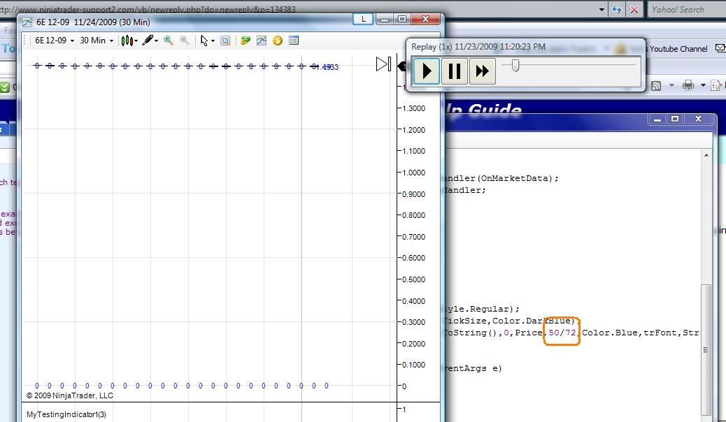Image resolution: width=726 pixels, height=422 pixels.
Task: Click the code window vertical scrollbar thumb
Action: (x=706, y=350)
